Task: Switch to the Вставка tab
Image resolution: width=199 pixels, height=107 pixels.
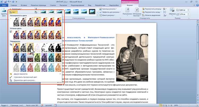Action: (24, 5)
